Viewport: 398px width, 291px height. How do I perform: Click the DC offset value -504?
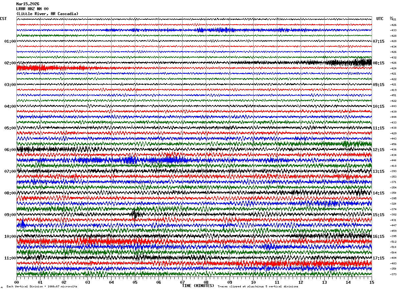tap(393, 253)
